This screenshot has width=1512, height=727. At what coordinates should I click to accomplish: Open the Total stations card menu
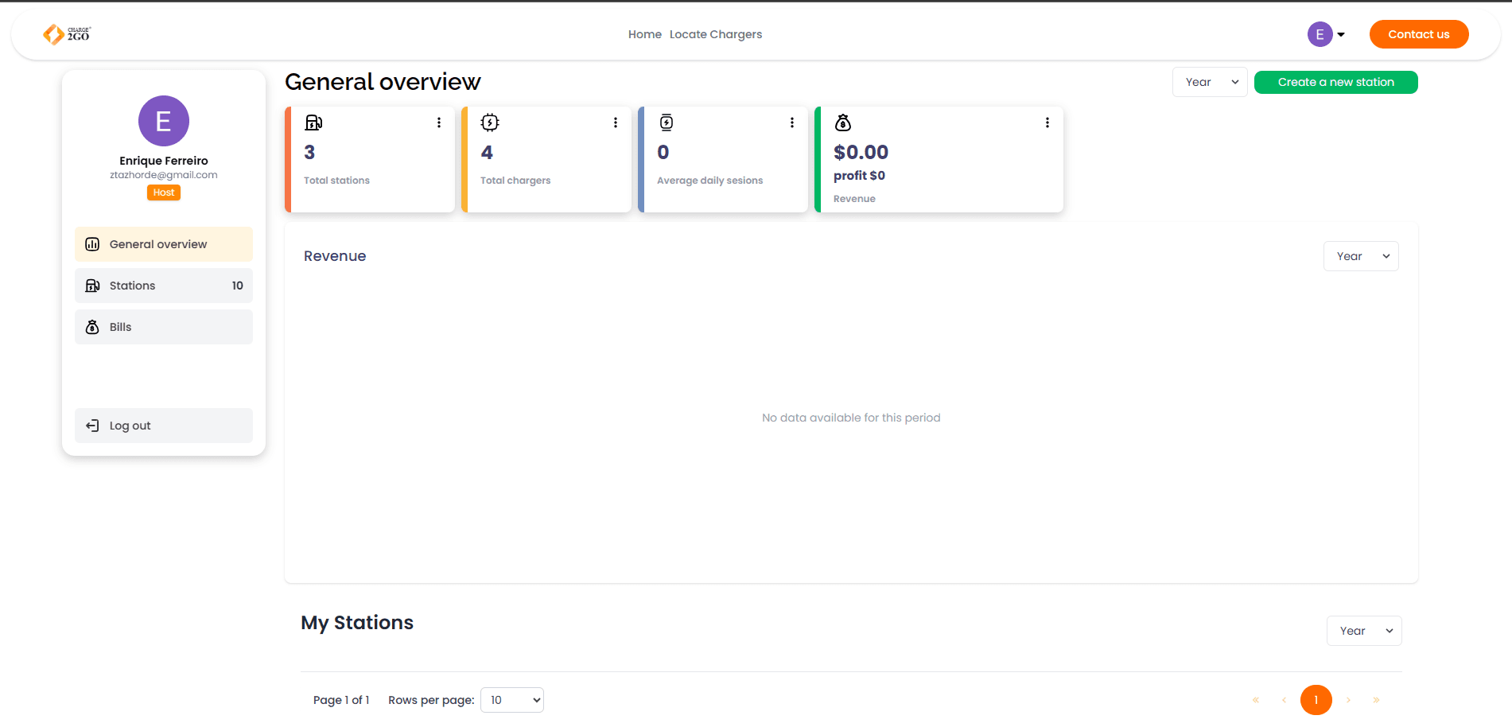tap(439, 122)
